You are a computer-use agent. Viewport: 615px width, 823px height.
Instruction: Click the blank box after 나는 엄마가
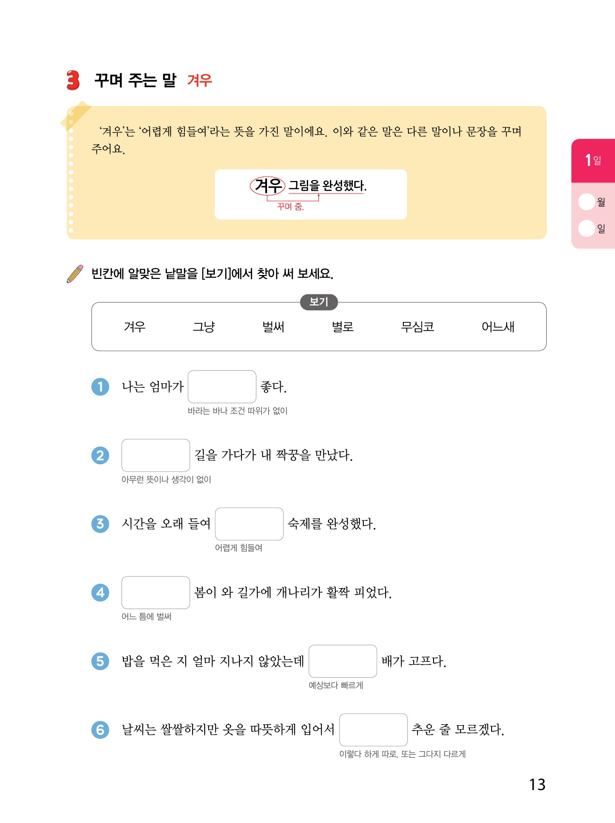coord(222,387)
